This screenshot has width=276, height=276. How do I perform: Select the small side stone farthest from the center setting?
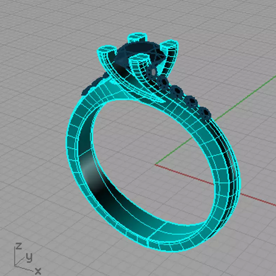pos(205,113)
